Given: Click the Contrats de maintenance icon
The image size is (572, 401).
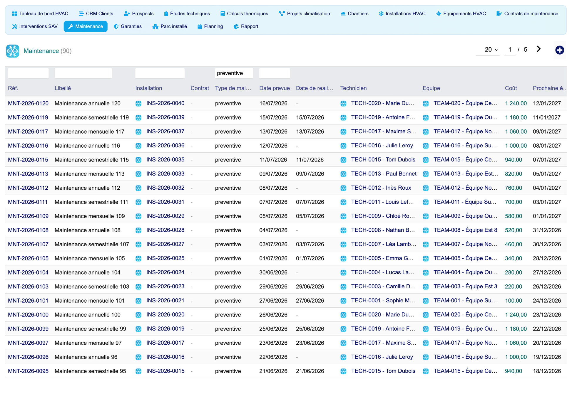Looking at the screenshot, I should (x=499, y=14).
